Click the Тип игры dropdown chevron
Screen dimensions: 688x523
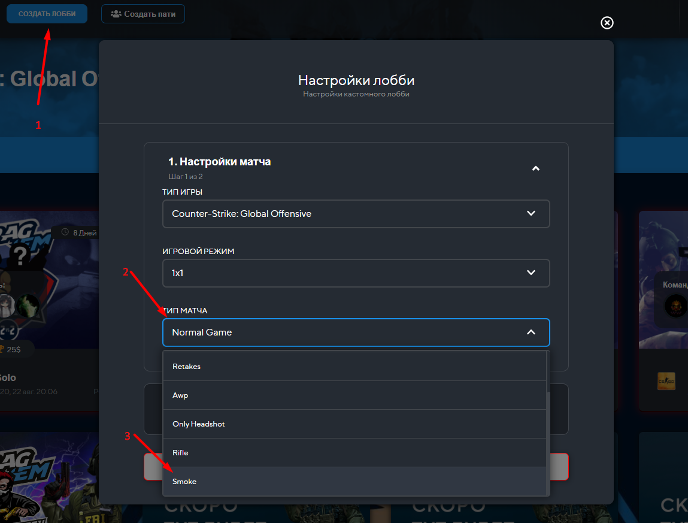[x=531, y=213]
